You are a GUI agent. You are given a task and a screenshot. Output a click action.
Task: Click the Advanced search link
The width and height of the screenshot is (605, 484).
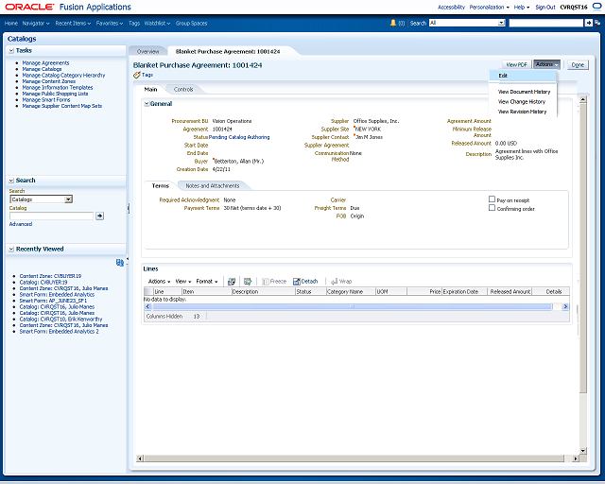tap(21, 224)
